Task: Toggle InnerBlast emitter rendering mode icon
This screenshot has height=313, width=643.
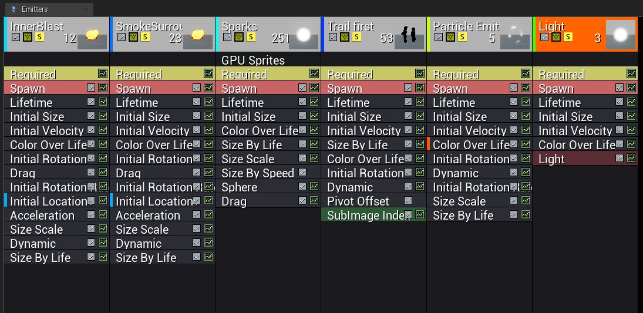Action: 28,37
